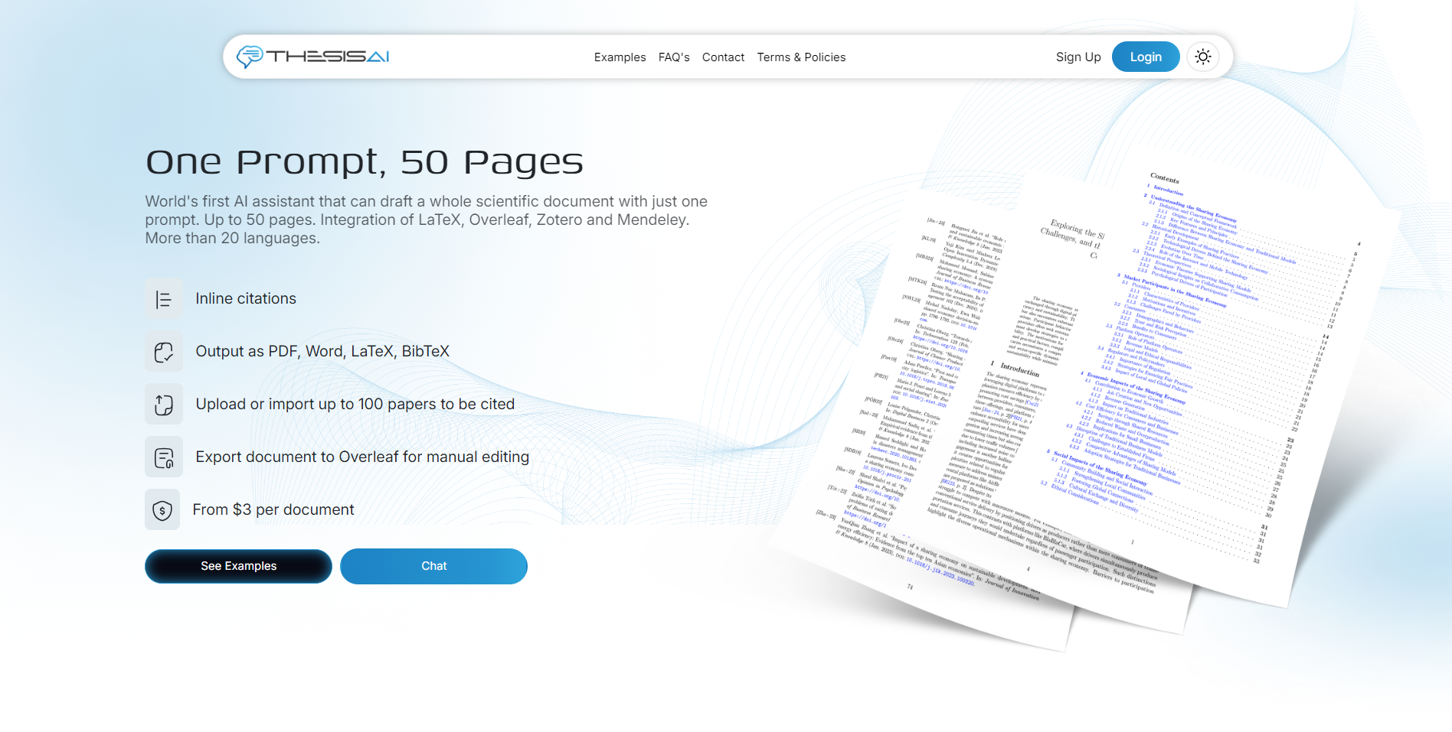Click 'Export document to Overleaf' text
This screenshot has width=1452, height=732.
[x=362, y=457]
